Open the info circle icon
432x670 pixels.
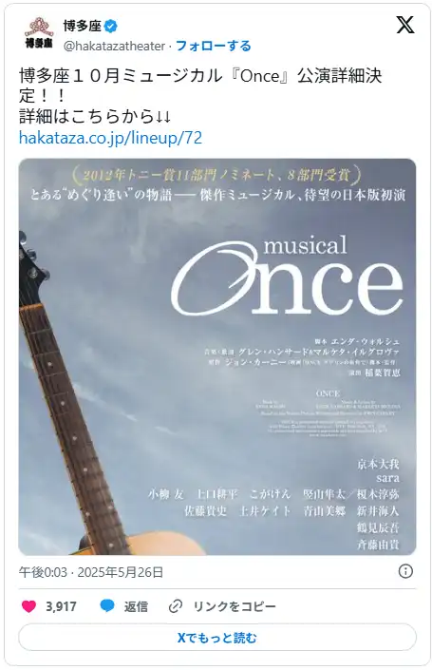[x=405, y=571]
